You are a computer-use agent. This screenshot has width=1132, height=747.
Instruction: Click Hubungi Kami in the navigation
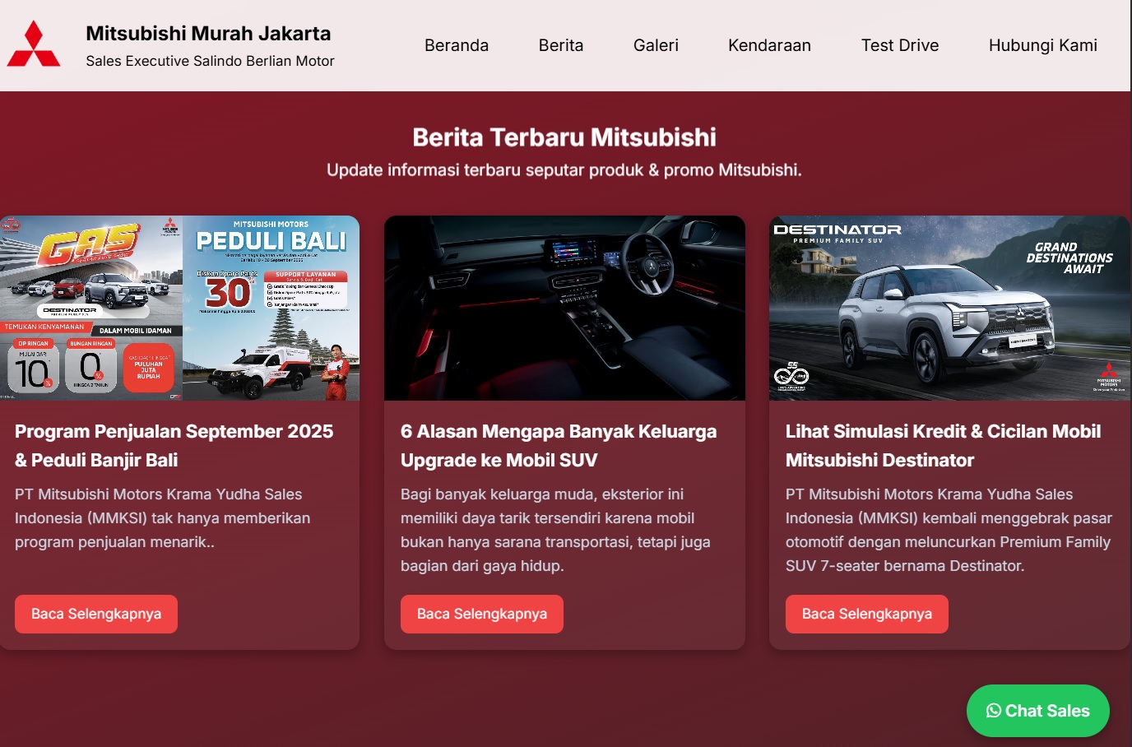tap(1042, 45)
